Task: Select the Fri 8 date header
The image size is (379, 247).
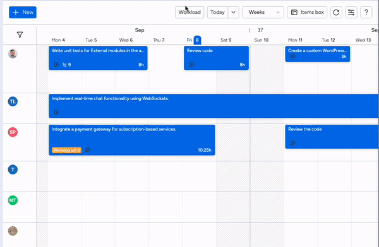Action: [x=194, y=40]
